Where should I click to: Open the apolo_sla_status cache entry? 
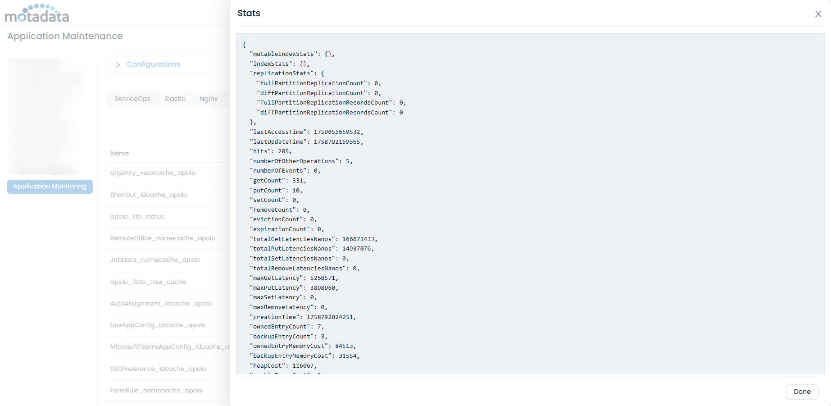(x=137, y=216)
